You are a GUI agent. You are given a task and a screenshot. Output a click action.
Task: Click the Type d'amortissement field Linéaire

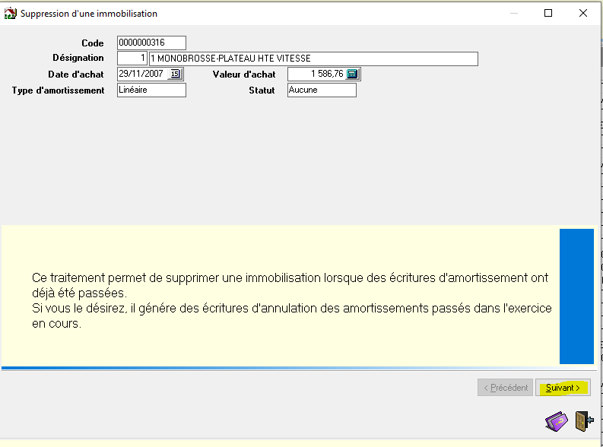(151, 90)
